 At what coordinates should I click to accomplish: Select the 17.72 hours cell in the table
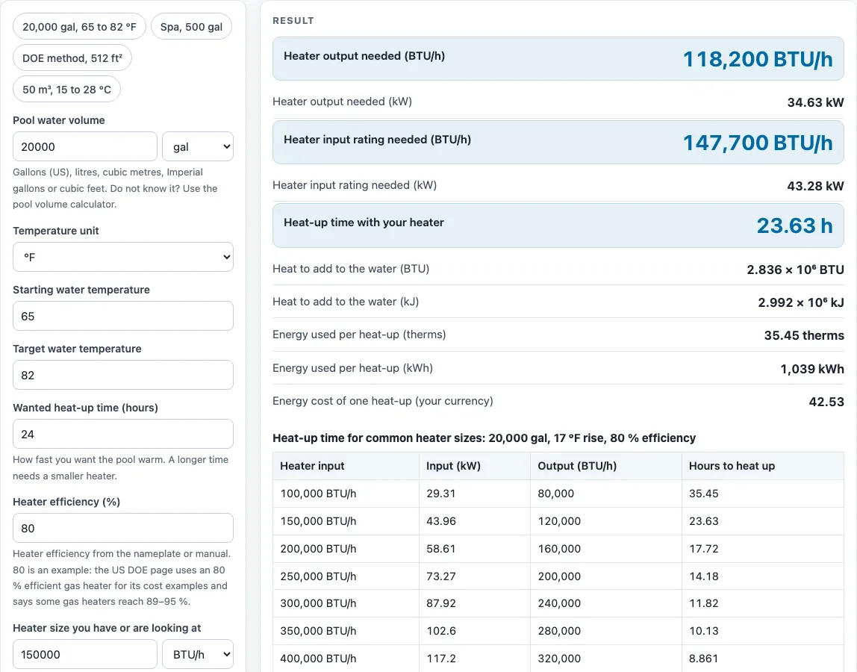tap(703, 548)
